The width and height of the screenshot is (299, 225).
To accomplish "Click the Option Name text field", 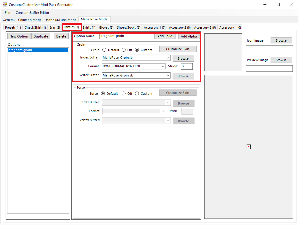I will pos(126,36).
